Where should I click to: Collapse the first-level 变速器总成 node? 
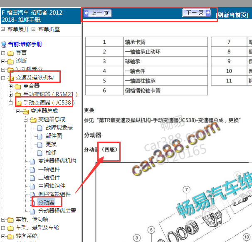[18, 111]
